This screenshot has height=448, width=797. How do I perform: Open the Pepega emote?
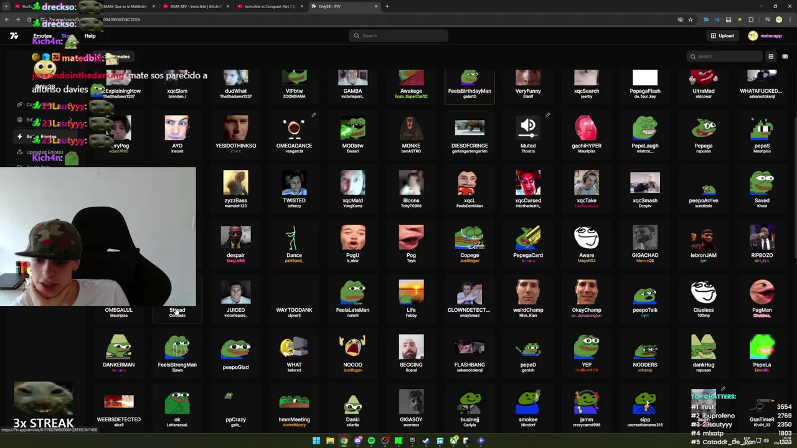coord(704,134)
